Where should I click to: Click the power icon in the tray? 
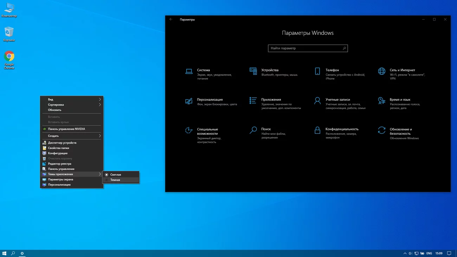[x=422, y=253]
